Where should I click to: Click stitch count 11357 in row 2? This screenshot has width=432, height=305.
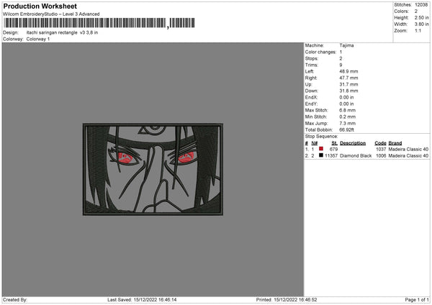point(331,156)
